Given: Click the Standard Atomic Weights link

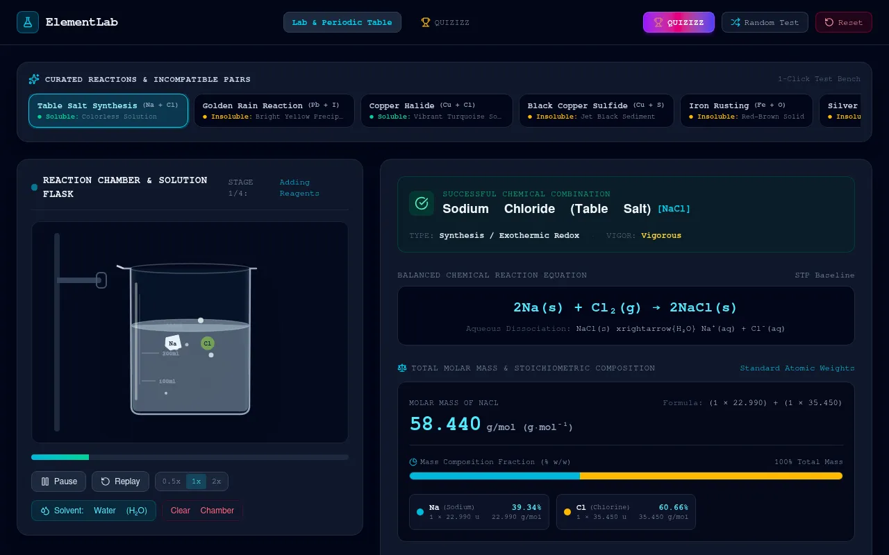Looking at the screenshot, I should [x=797, y=368].
